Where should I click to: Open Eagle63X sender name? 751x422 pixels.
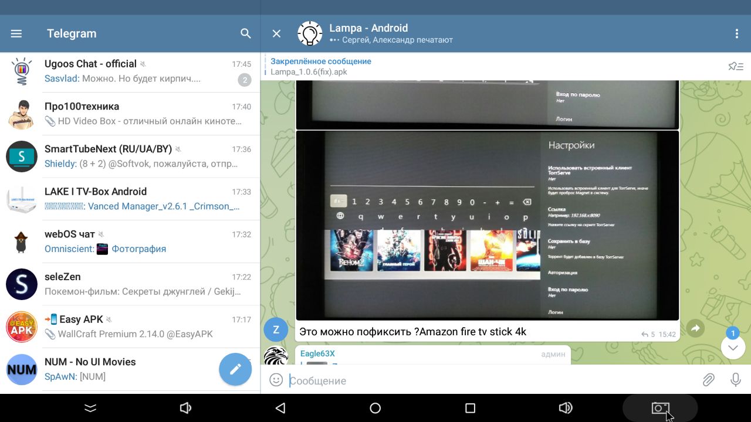pyautogui.click(x=317, y=353)
